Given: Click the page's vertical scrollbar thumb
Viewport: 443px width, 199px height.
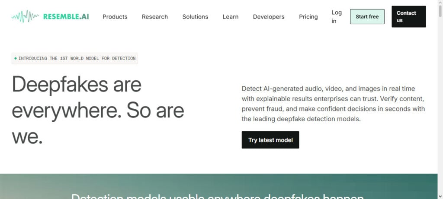Looking at the screenshot, I should tap(440, 11).
